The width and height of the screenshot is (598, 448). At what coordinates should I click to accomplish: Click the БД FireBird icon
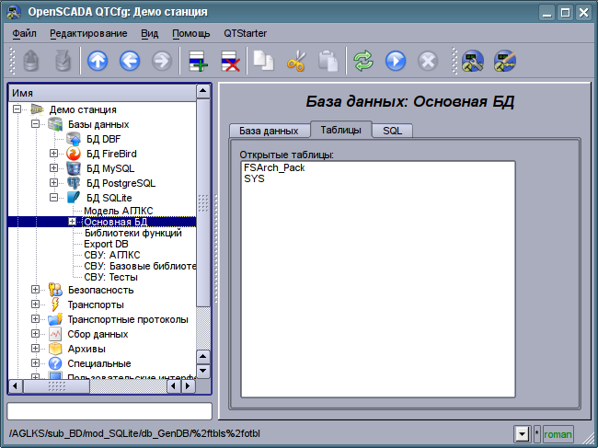(74, 154)
